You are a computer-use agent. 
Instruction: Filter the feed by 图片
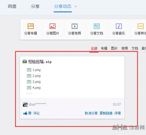tap(114, 48)
